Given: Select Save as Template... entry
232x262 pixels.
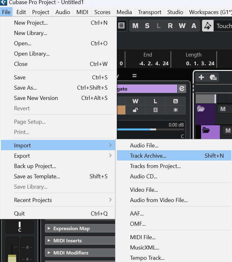Looking at the screenshot, I should 58,176.
